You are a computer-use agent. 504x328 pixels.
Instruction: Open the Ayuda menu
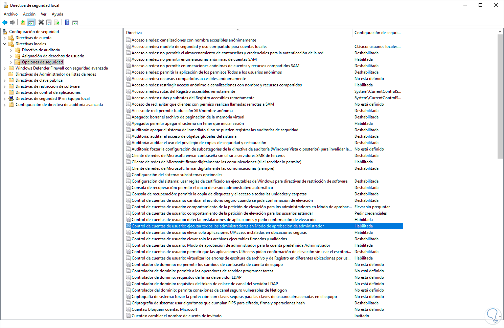click(x=58, y=14)
